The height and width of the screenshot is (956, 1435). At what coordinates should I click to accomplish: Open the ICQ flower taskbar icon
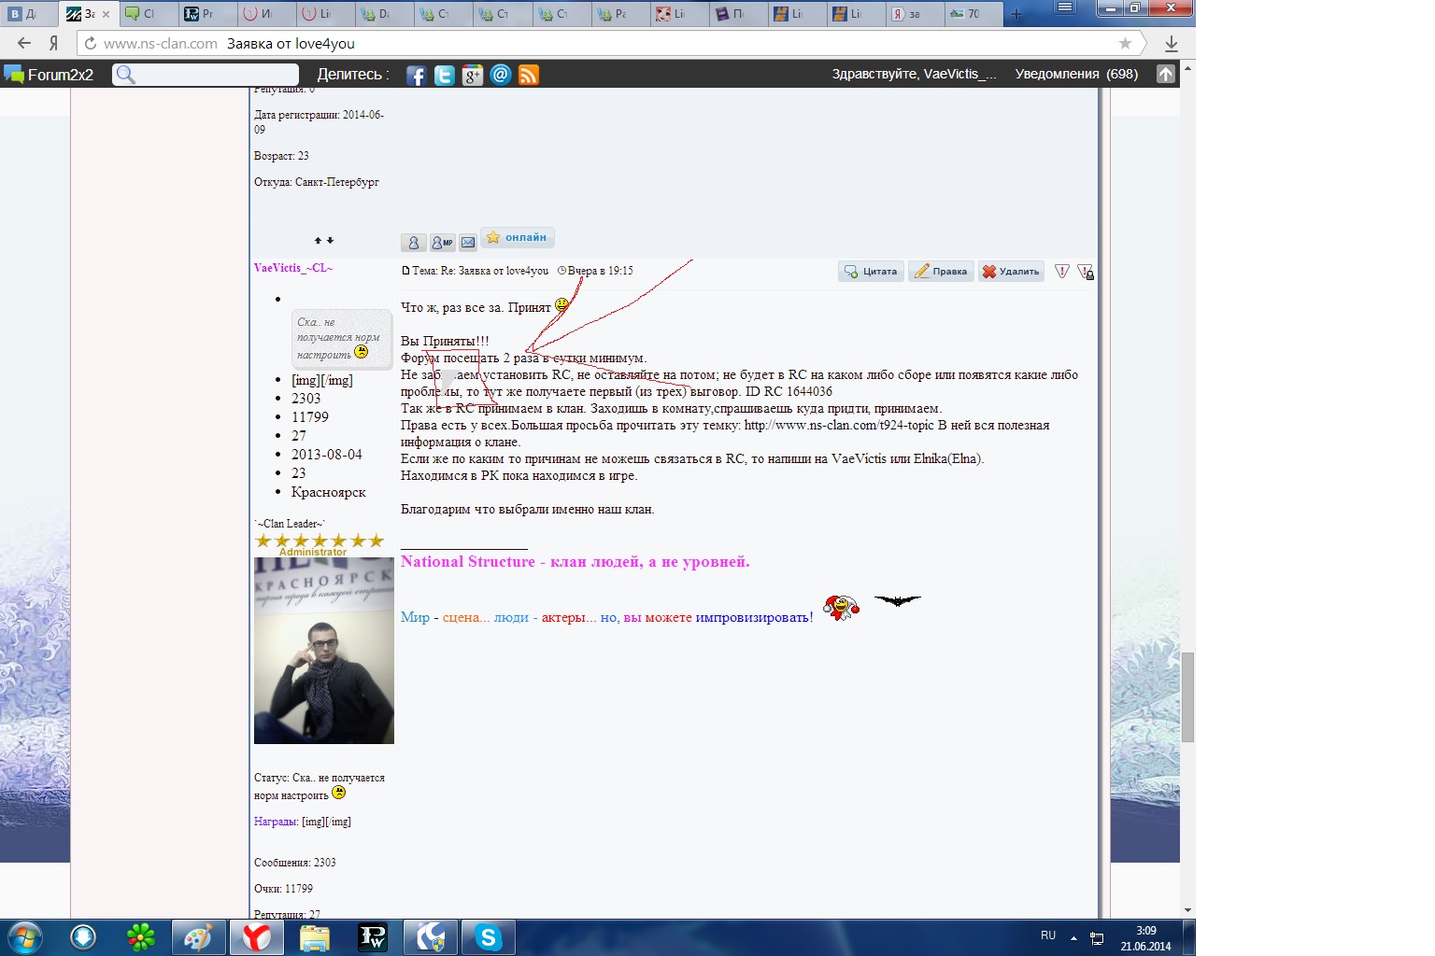coord(141,937)
